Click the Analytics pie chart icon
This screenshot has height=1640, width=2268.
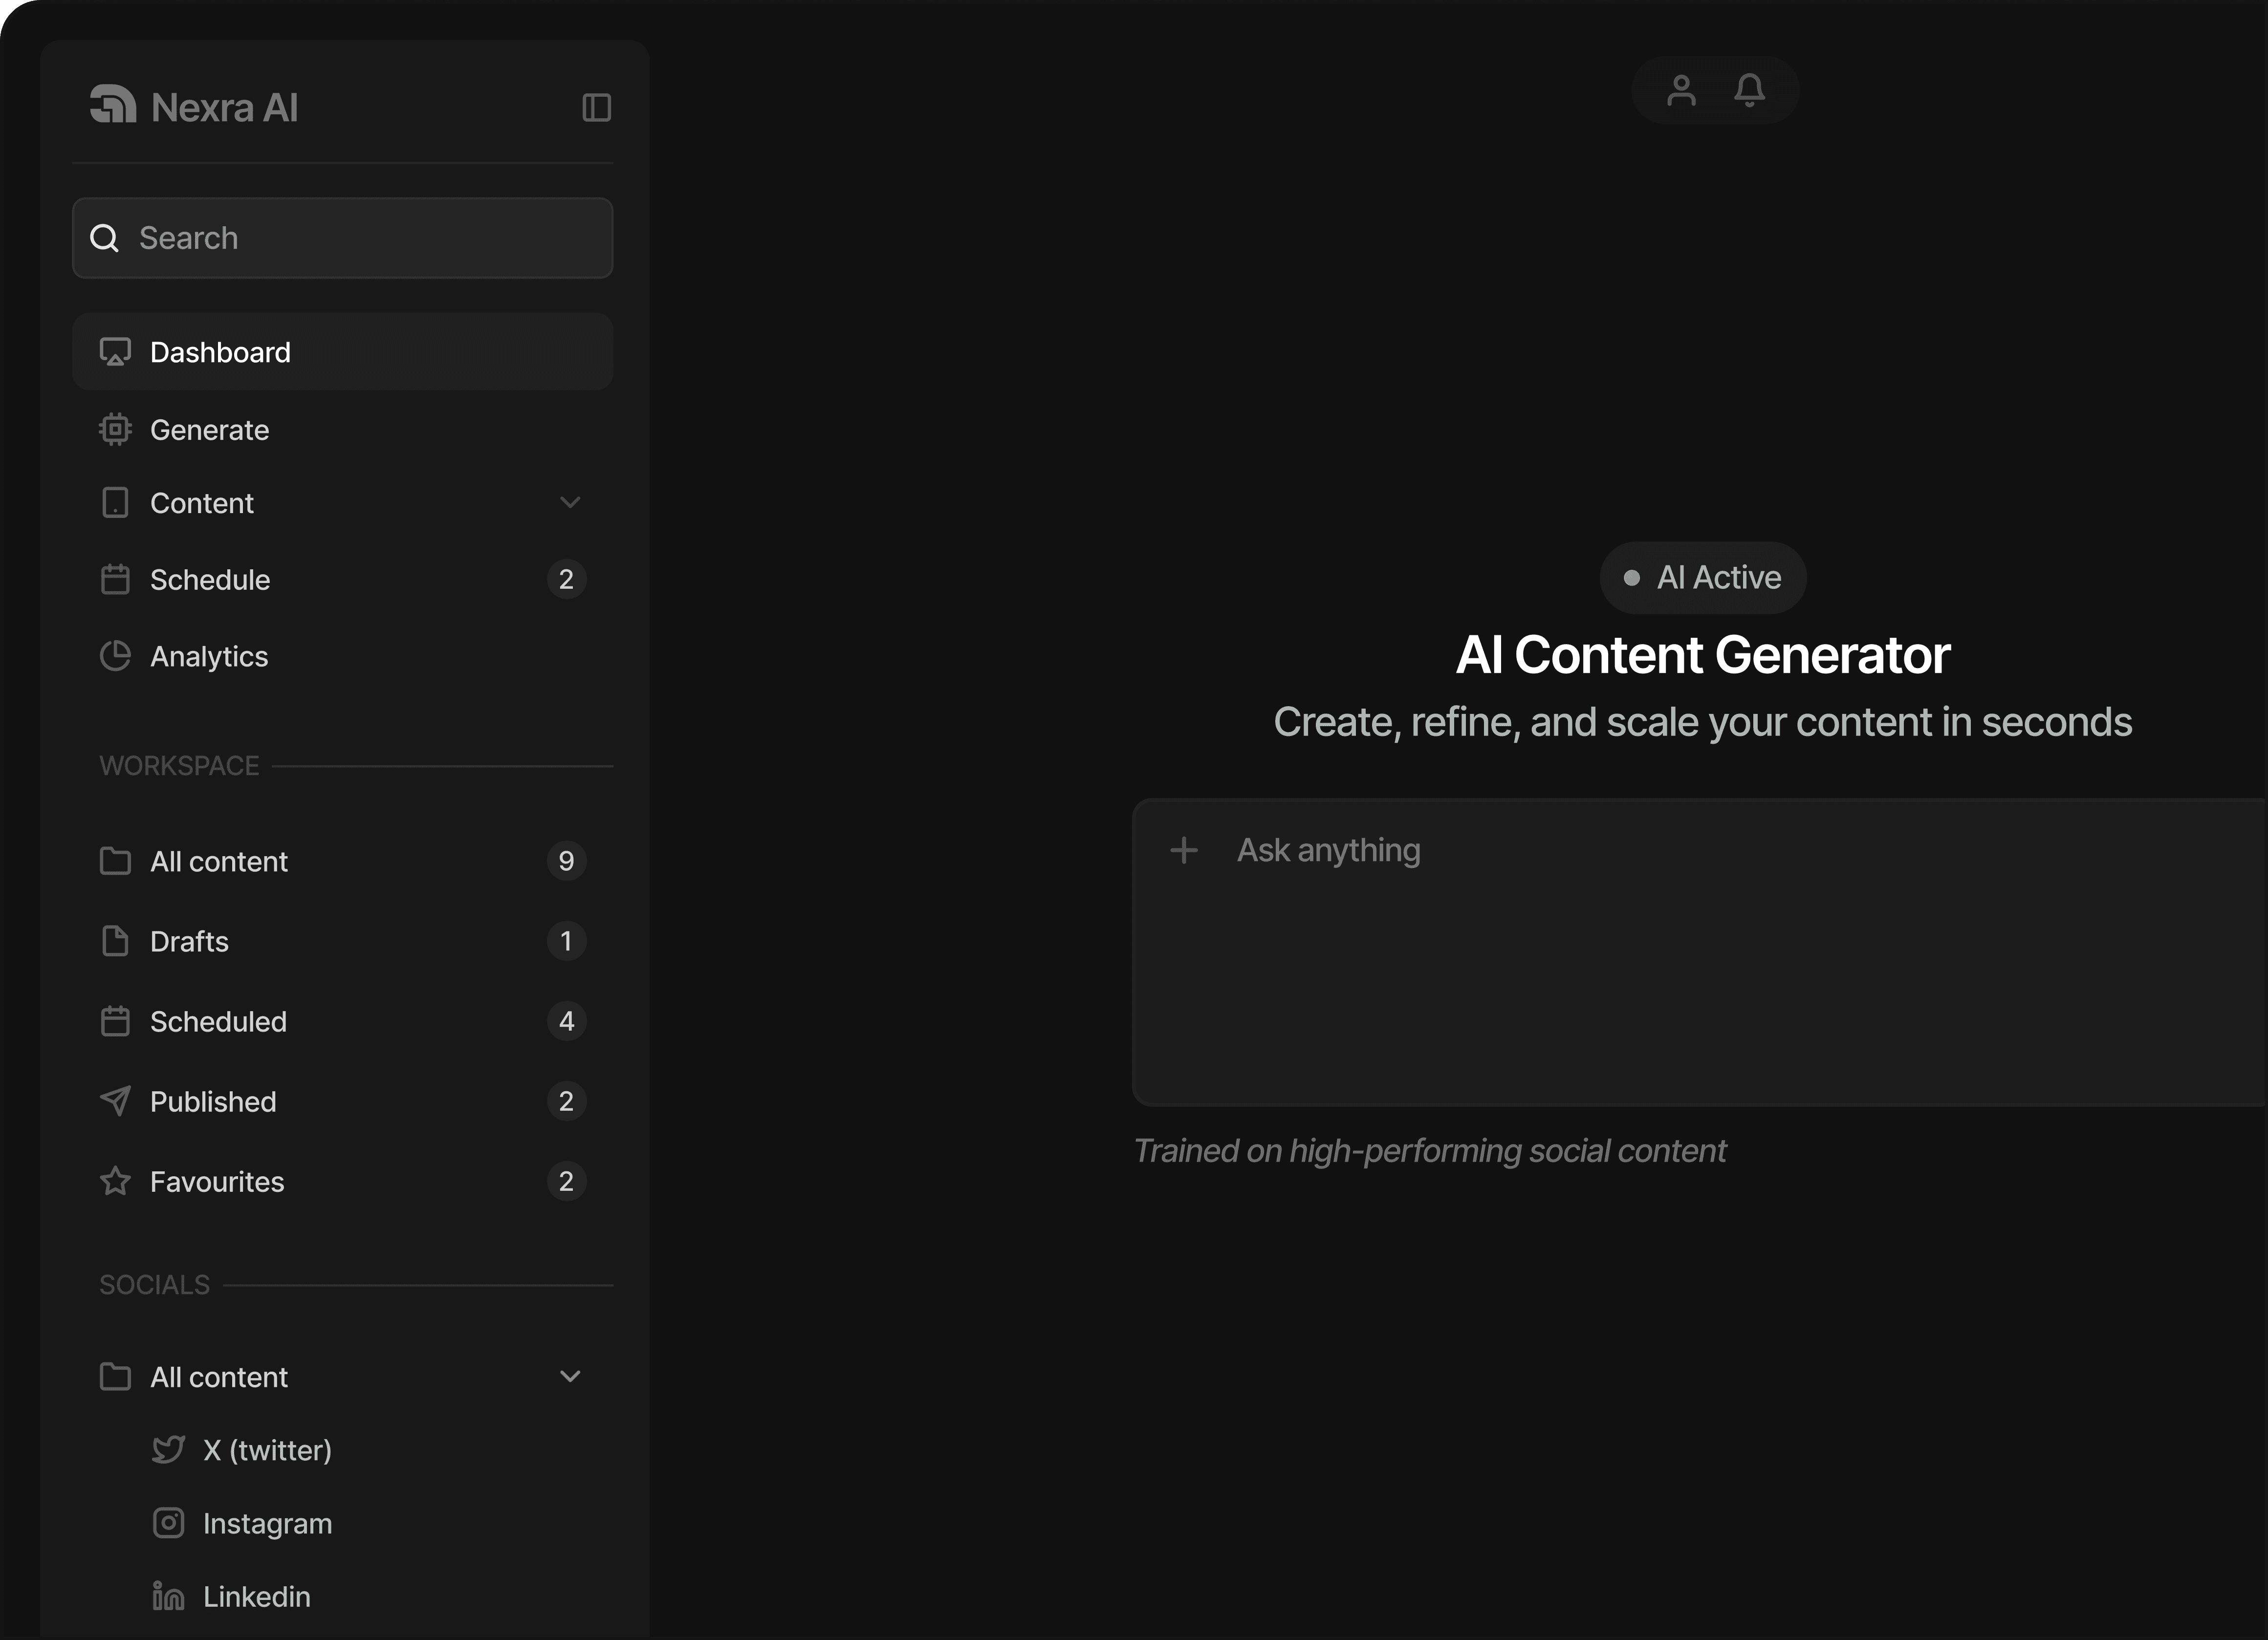coord(115,657)
